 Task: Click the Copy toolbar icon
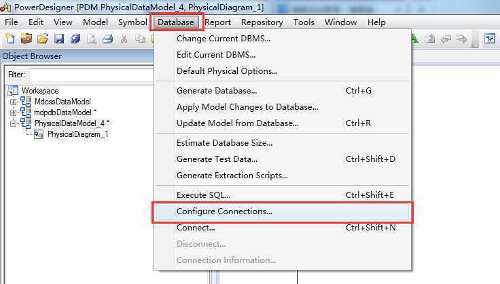140,39
